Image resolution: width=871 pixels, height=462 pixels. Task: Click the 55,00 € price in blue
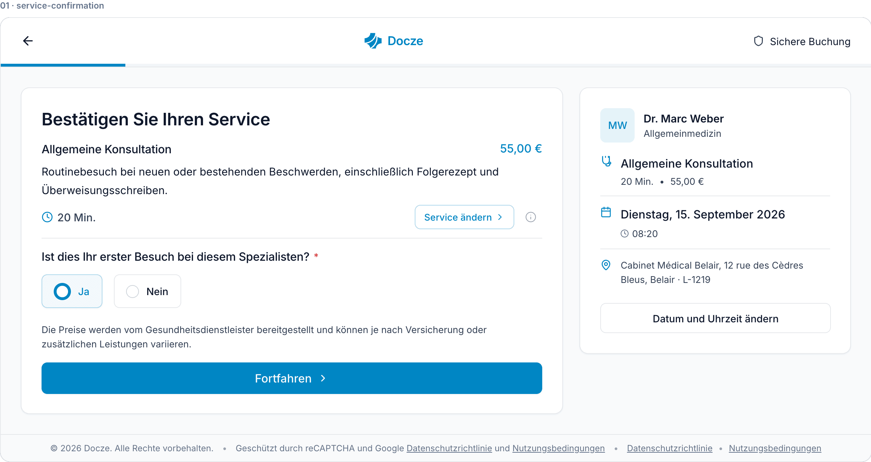pos(521,149)
